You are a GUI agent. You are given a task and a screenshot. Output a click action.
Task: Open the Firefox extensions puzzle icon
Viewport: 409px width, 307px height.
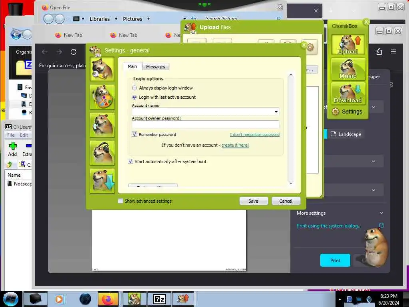[x=379, y=52]
